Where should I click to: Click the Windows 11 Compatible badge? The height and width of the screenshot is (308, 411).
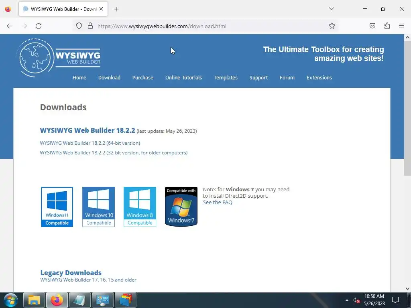pos(57,207)
